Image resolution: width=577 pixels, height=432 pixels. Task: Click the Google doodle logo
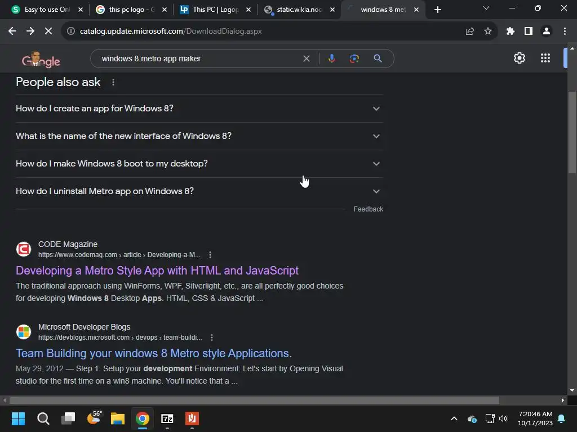pyautogui.click(x=41, y=60)
